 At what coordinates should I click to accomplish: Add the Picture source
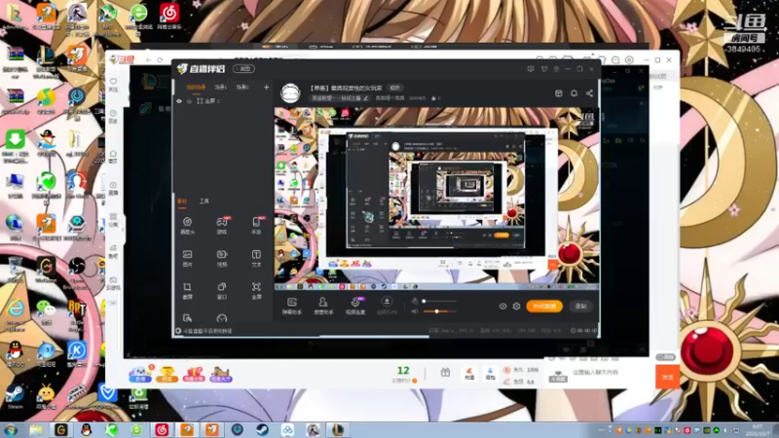187,258
